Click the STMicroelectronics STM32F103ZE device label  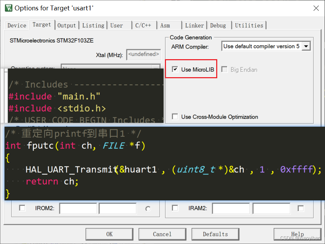[52, 40]
